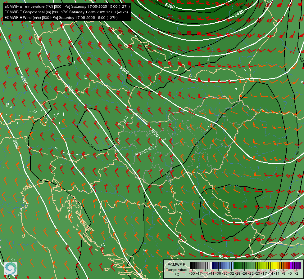This screenshot has height=279, width=304.
Task: Click the 5400 geopotential contour label
Action: coord(170,6)
